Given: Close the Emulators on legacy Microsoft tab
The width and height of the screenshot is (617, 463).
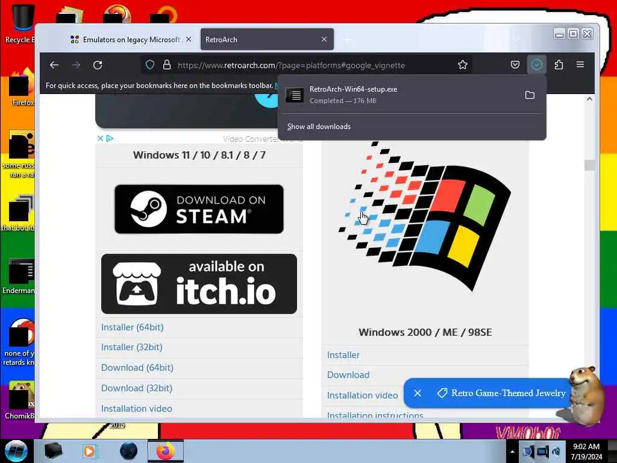Looking at the screenshot, I should 189,39.
